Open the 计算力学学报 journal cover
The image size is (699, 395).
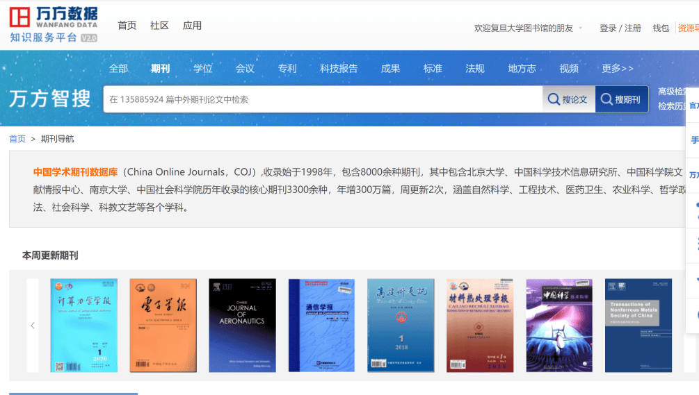pos(83,326)
